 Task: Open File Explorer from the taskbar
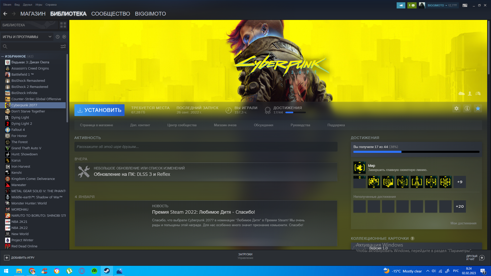tap(19, 271)
